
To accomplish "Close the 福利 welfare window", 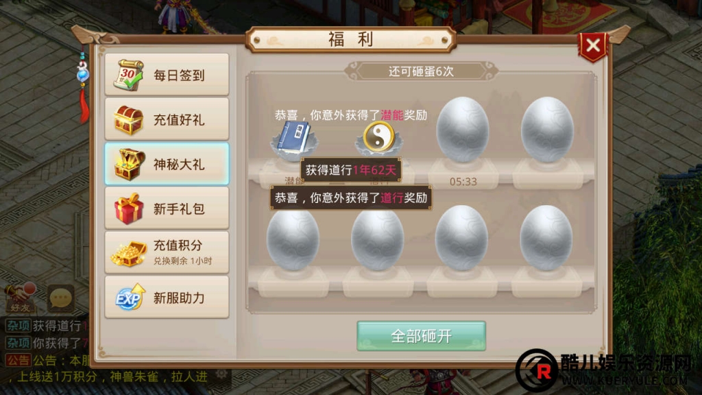I will point(593,46).
